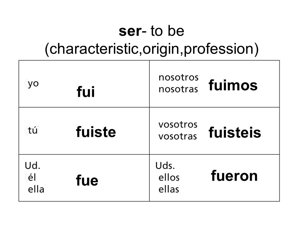303x227 pixels.
Task: Select the pronoun vosotras
Action: pyautogui.click(x=178, y=137)
